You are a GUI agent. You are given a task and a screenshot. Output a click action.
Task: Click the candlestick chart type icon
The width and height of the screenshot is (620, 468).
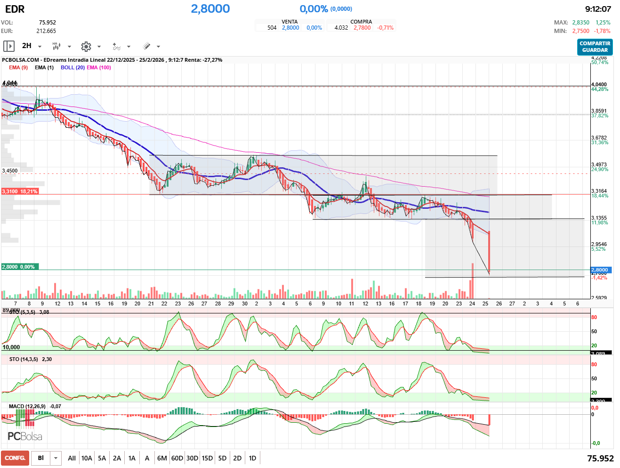coord(56,46)
